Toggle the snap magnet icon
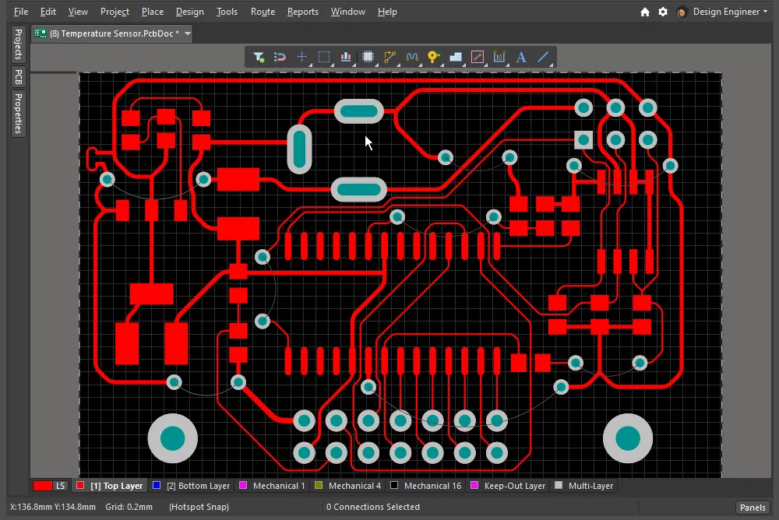Image resolution: width=779 pixels, height=520 pixels. point(280,57)
